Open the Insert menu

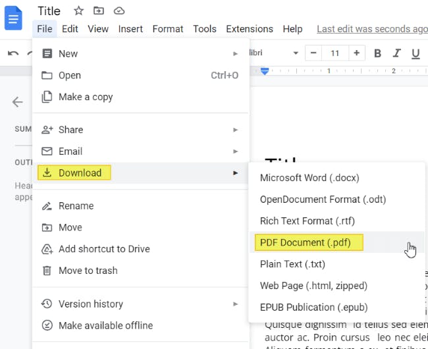click(x=130, y=29)
